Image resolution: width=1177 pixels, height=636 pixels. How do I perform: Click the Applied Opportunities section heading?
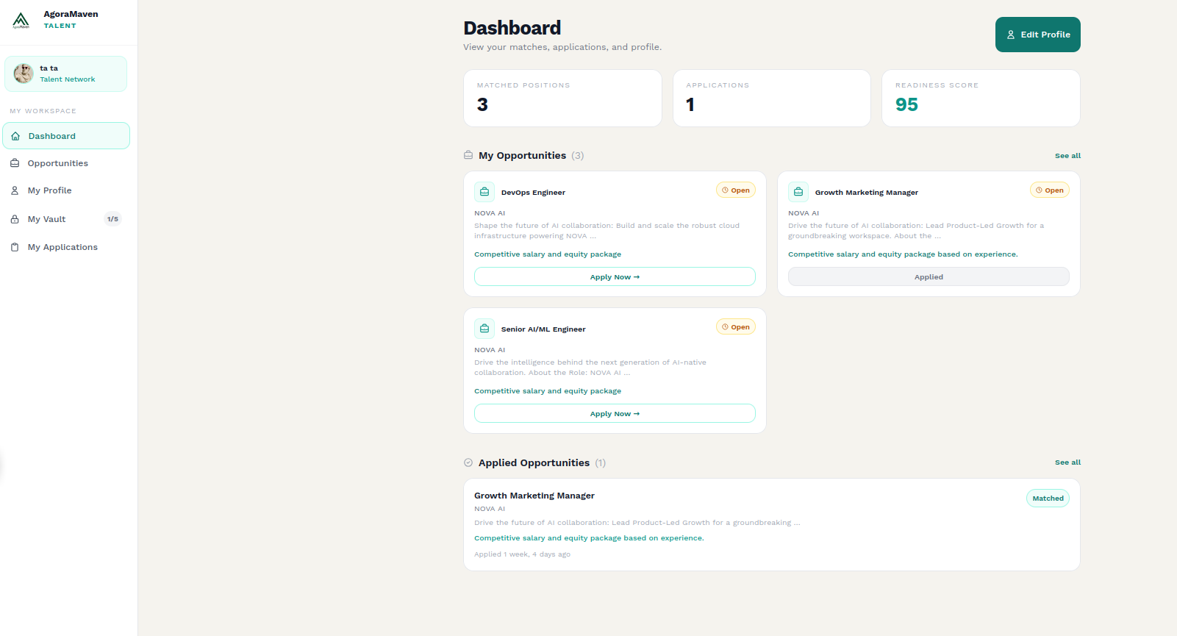(x=534, y=462)
